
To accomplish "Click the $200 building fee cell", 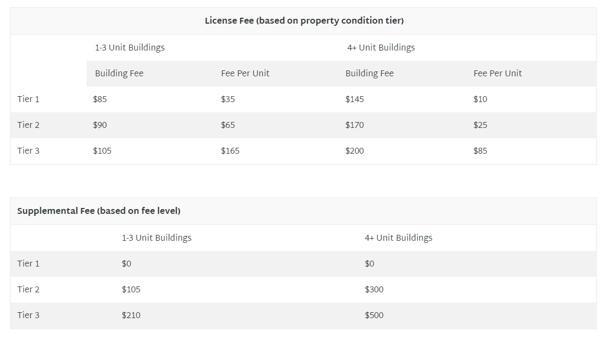I will point(355,151).
